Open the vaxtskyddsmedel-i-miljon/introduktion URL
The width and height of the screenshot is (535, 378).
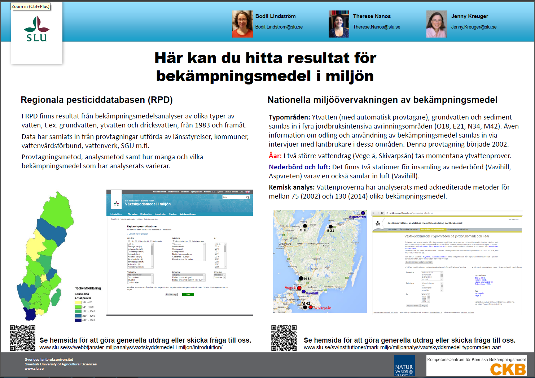(x=131, y=347)
